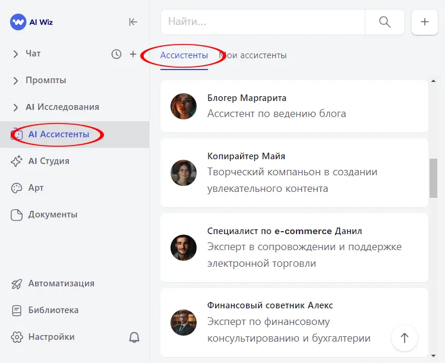Open Настройки in the sidebar

(x=51, y=337)
